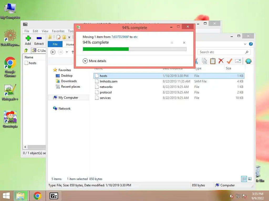269x201 pixels.
Task: Switch to details view icon in Explorer
Action: click(x=244, y=179)
